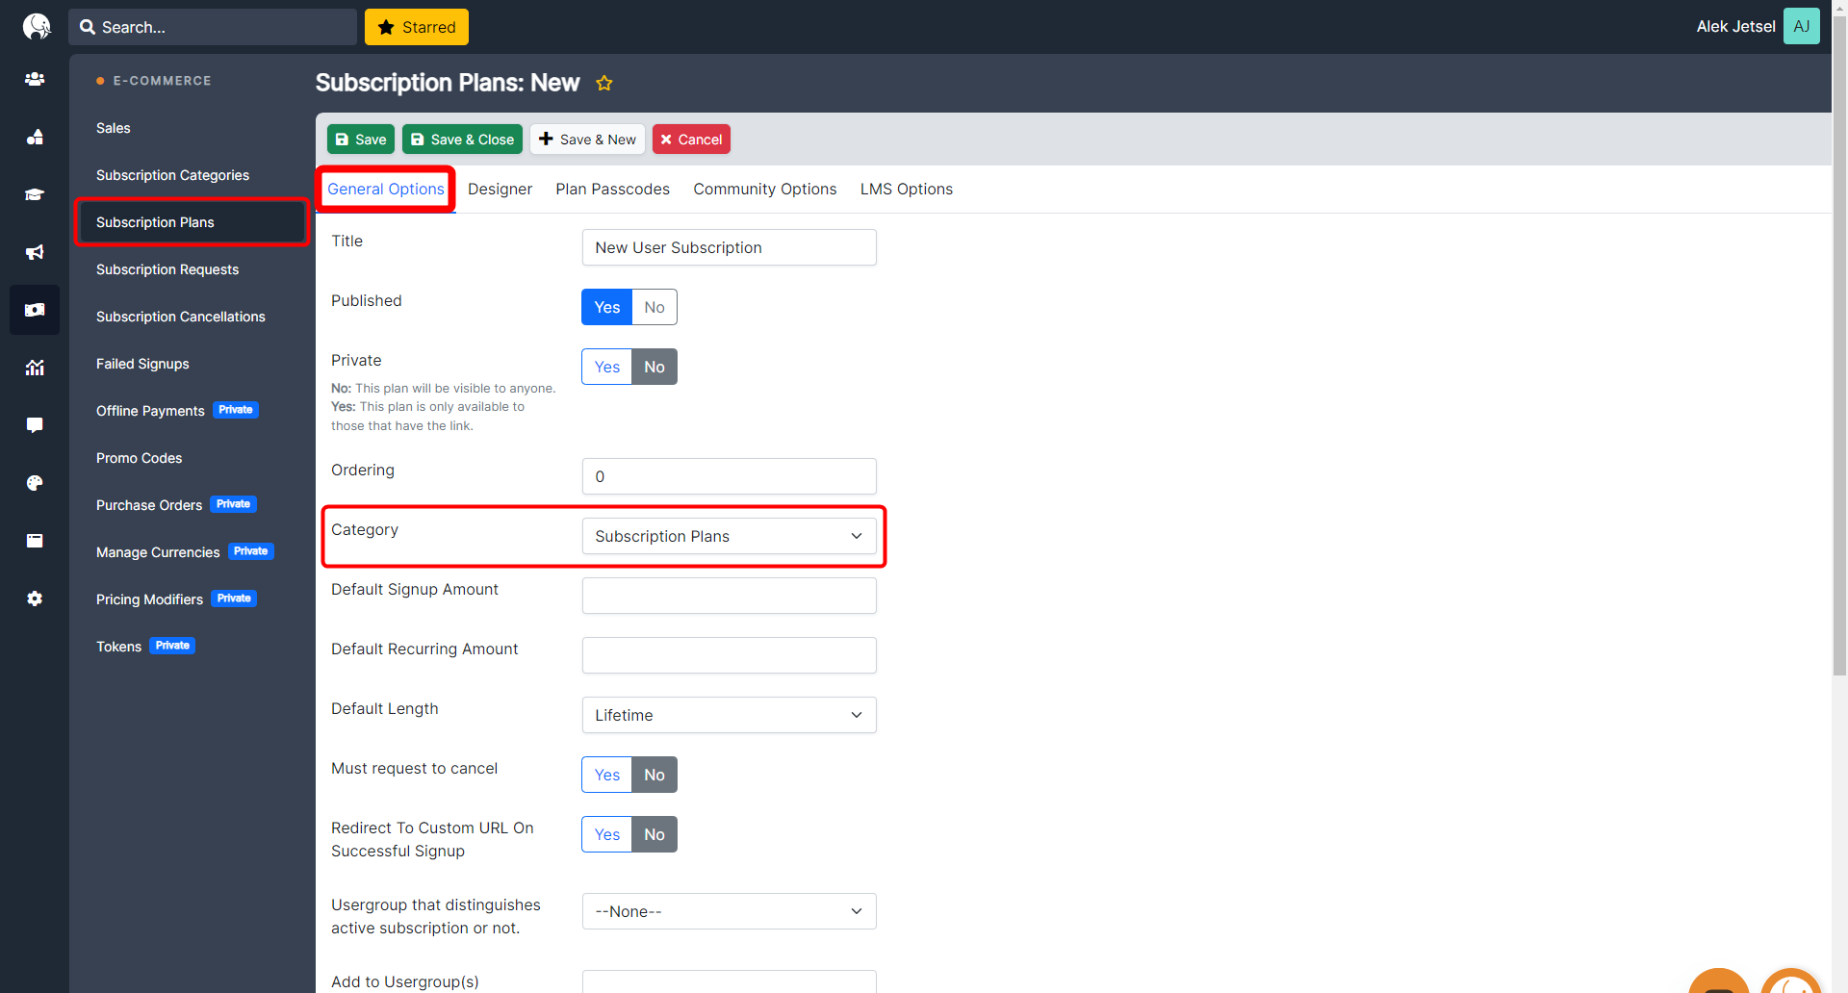This screenshot has width=1848, height=993.
Task: Open the gear settings sidebar icon
Action: click(x=35, y=598)
